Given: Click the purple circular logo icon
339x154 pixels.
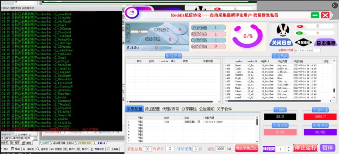Looking at the screenshot, I should 132,13.
